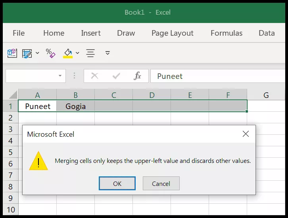Open Insert Function fx button
Screen dimensions: 288x218
[137, 76]
